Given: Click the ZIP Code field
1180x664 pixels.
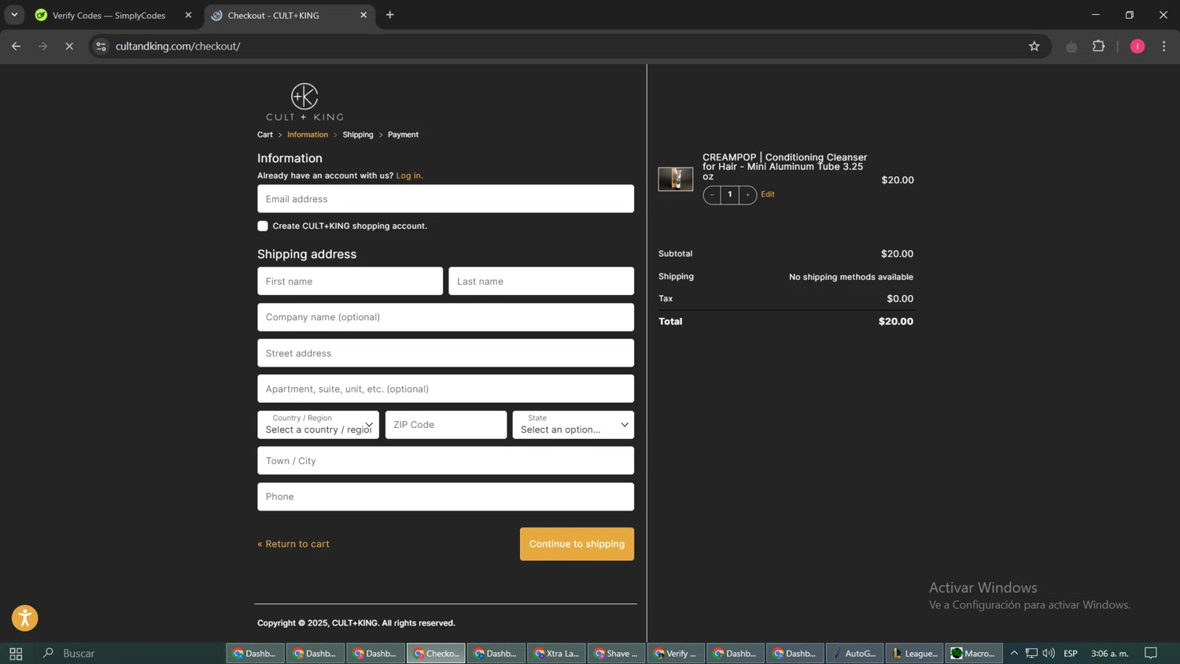Looking at the screenshot, I should point(446,425).
